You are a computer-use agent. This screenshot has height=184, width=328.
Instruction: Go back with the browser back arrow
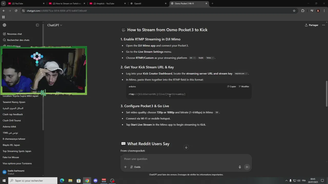(4, 11)
